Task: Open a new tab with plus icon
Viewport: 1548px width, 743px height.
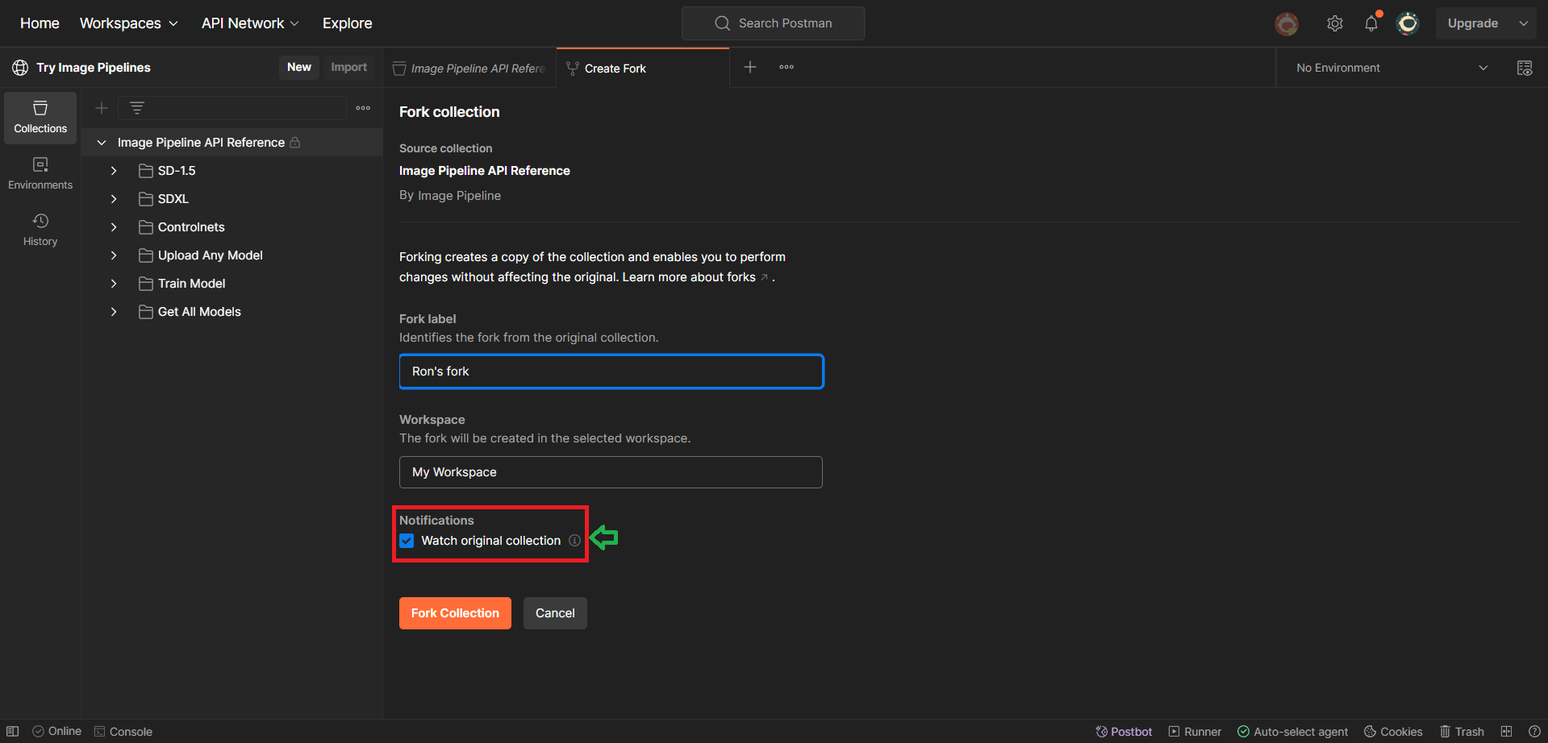Action: point(750,67)
